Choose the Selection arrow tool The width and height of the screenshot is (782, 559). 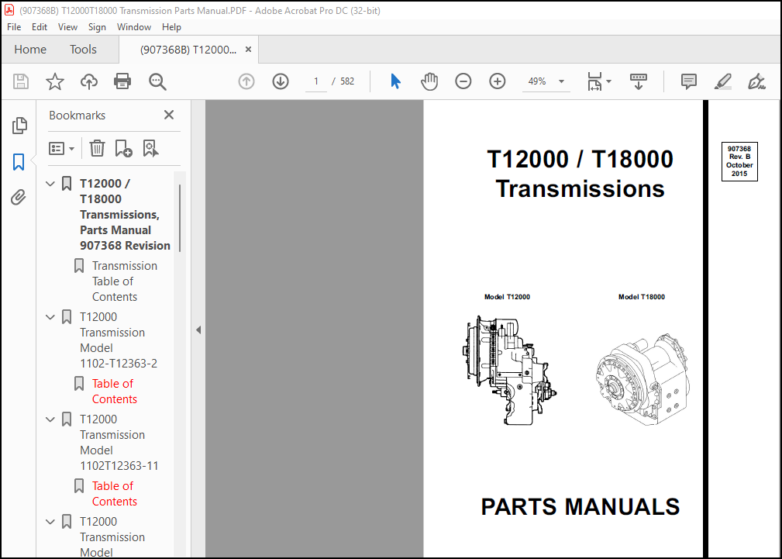(395, 81)
